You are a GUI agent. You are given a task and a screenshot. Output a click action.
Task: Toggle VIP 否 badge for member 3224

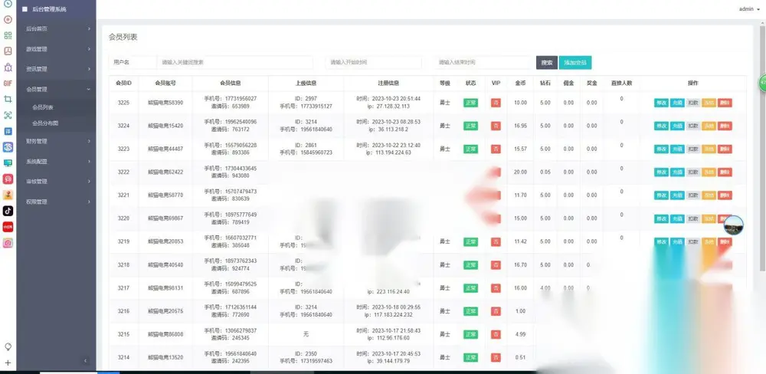pyautogui.click(x=496, y=126)
